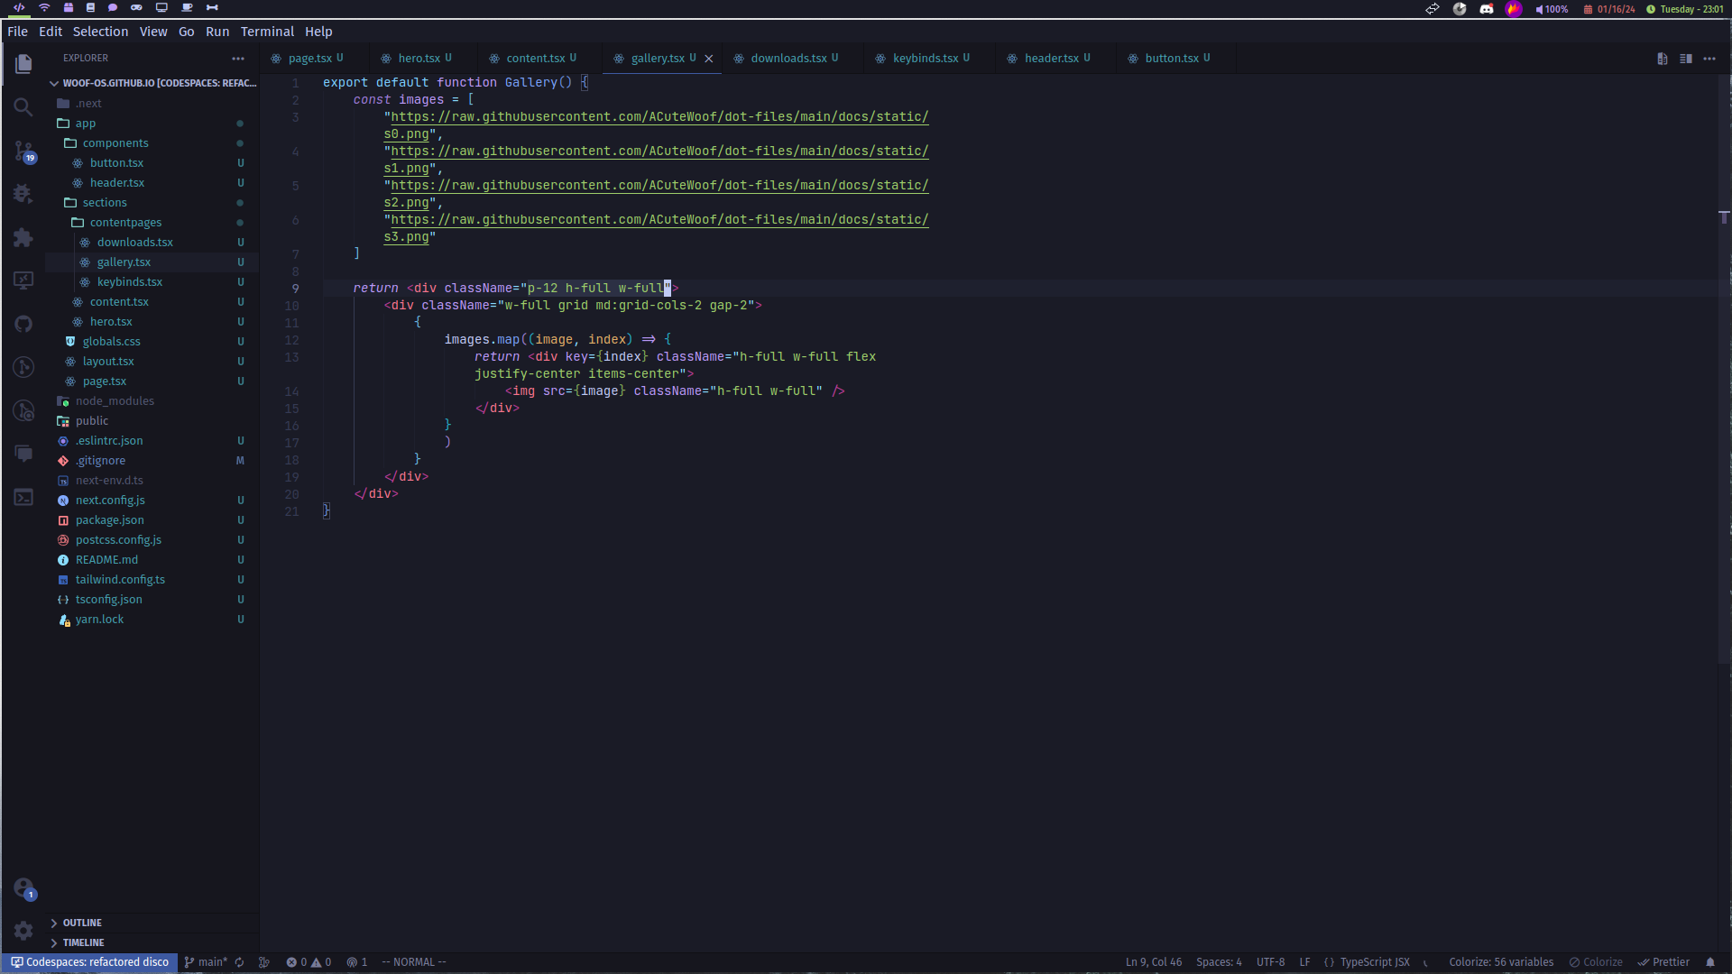Screen dimensions: 1732x974
Task: Open Remote Explorer in activity bar
Action: (23, 280)
